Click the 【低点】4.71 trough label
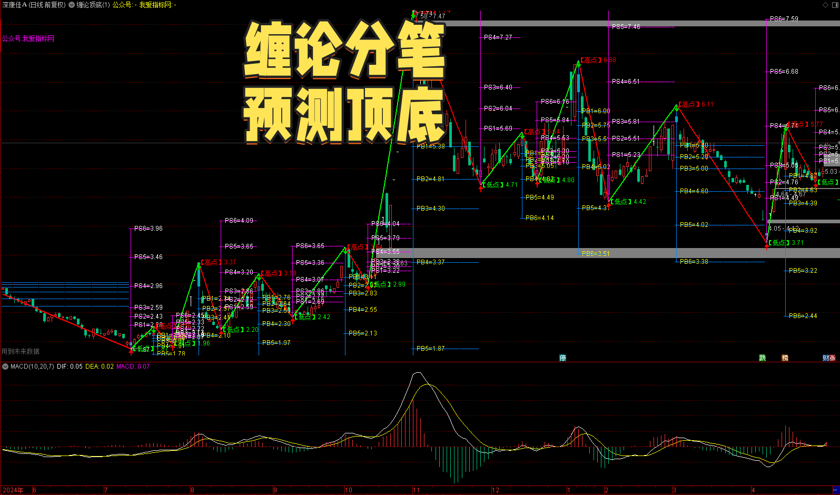This screenshot has width=840, height=495. [500, 185]
